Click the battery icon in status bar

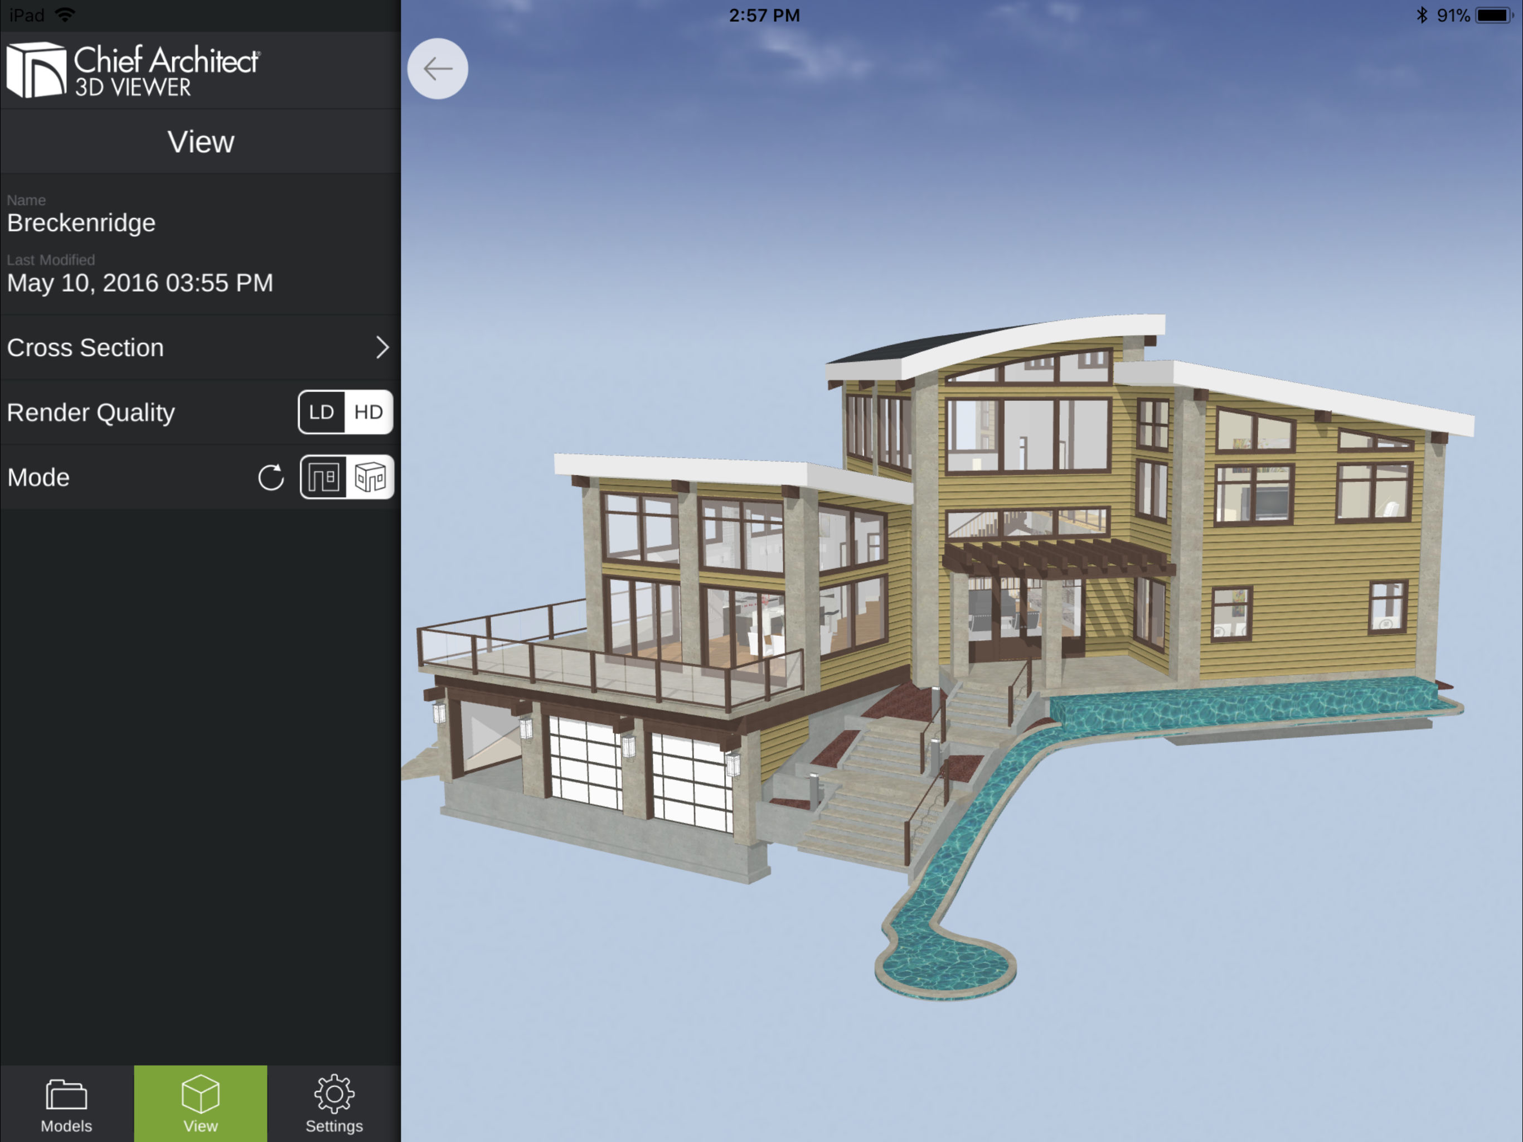tap(1494, 15)
